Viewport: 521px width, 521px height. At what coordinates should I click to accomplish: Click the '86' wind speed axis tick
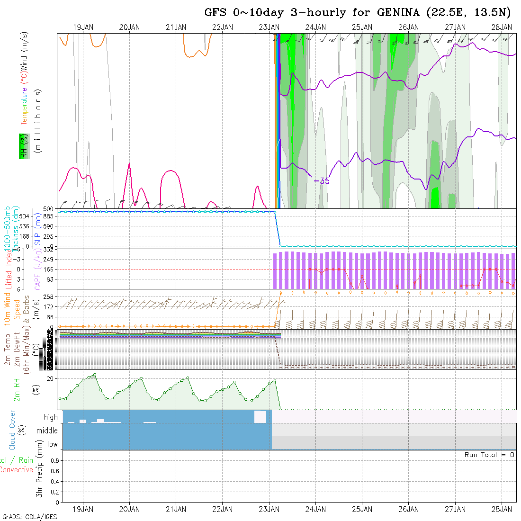[50, 317]
